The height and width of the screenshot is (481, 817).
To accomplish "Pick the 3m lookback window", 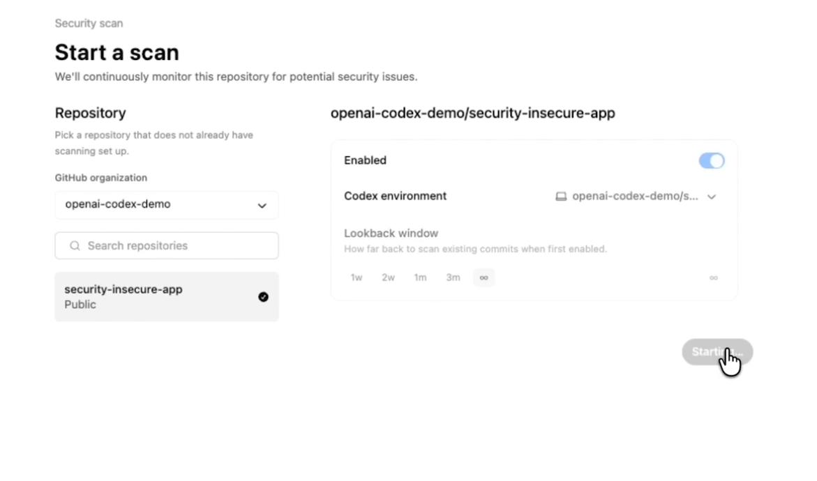I will tap(453, 277).
